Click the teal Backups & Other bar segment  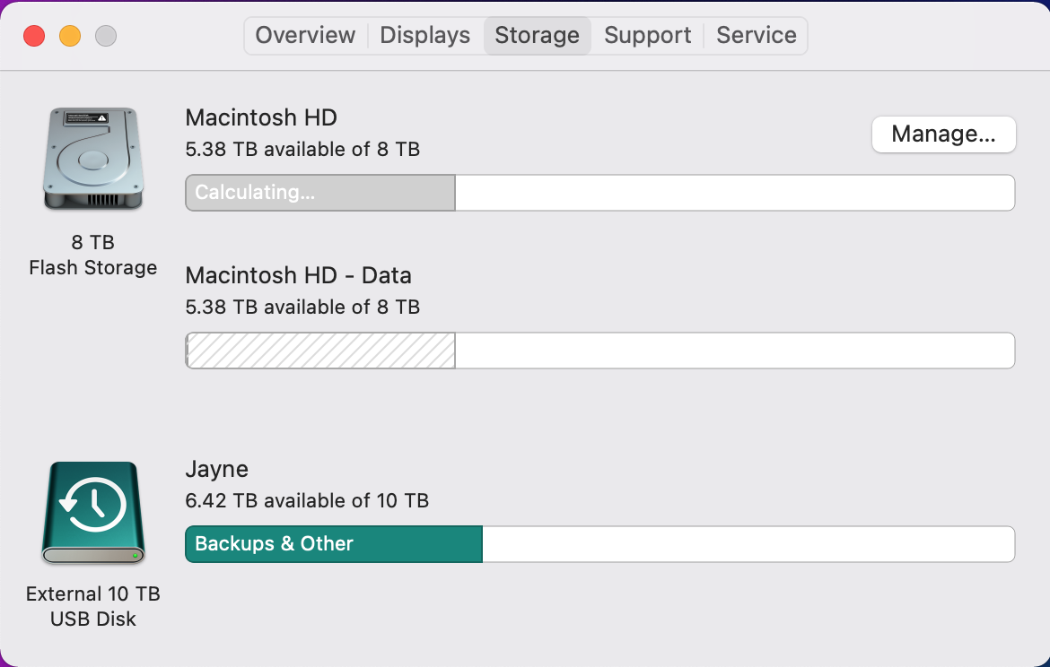(333, 544)
